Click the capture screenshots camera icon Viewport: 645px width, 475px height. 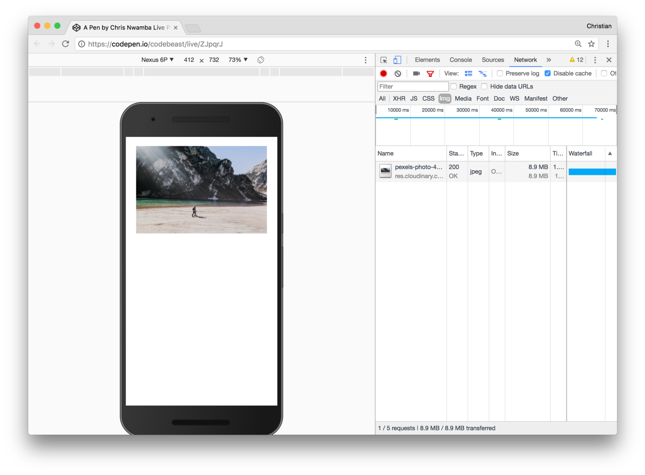point(416,73)
